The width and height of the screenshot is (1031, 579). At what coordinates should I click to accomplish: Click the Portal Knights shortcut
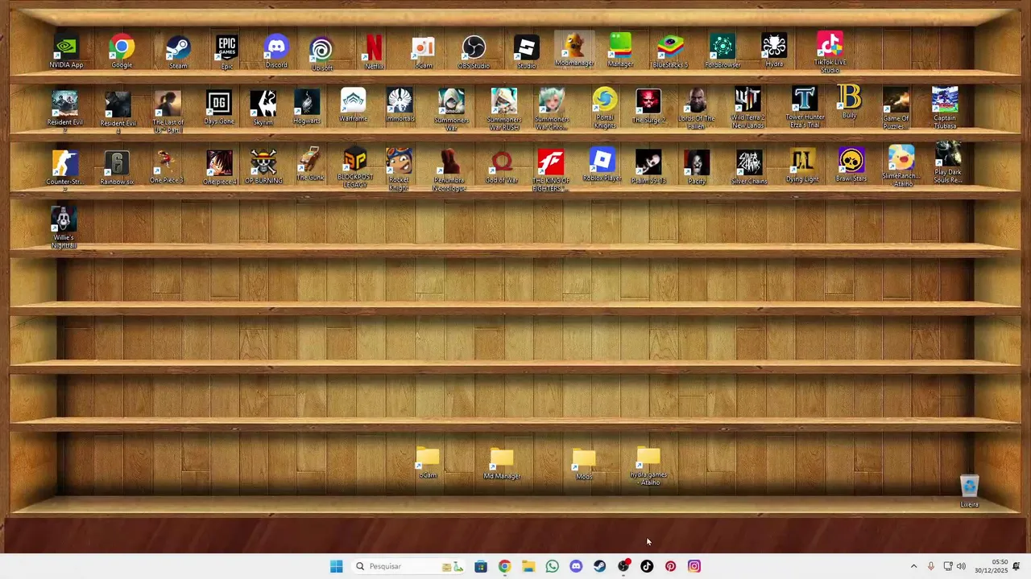click(604, 109)
